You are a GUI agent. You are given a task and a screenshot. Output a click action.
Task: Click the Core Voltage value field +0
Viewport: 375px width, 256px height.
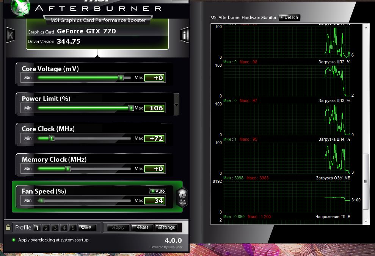click(155, 78)
